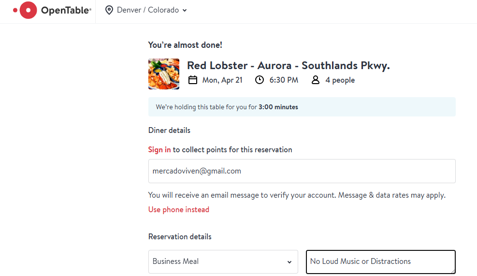Click the calendar icon beside the date
Image resolution: width=477 pixels, height=276 pixels.
coord(193,80)
